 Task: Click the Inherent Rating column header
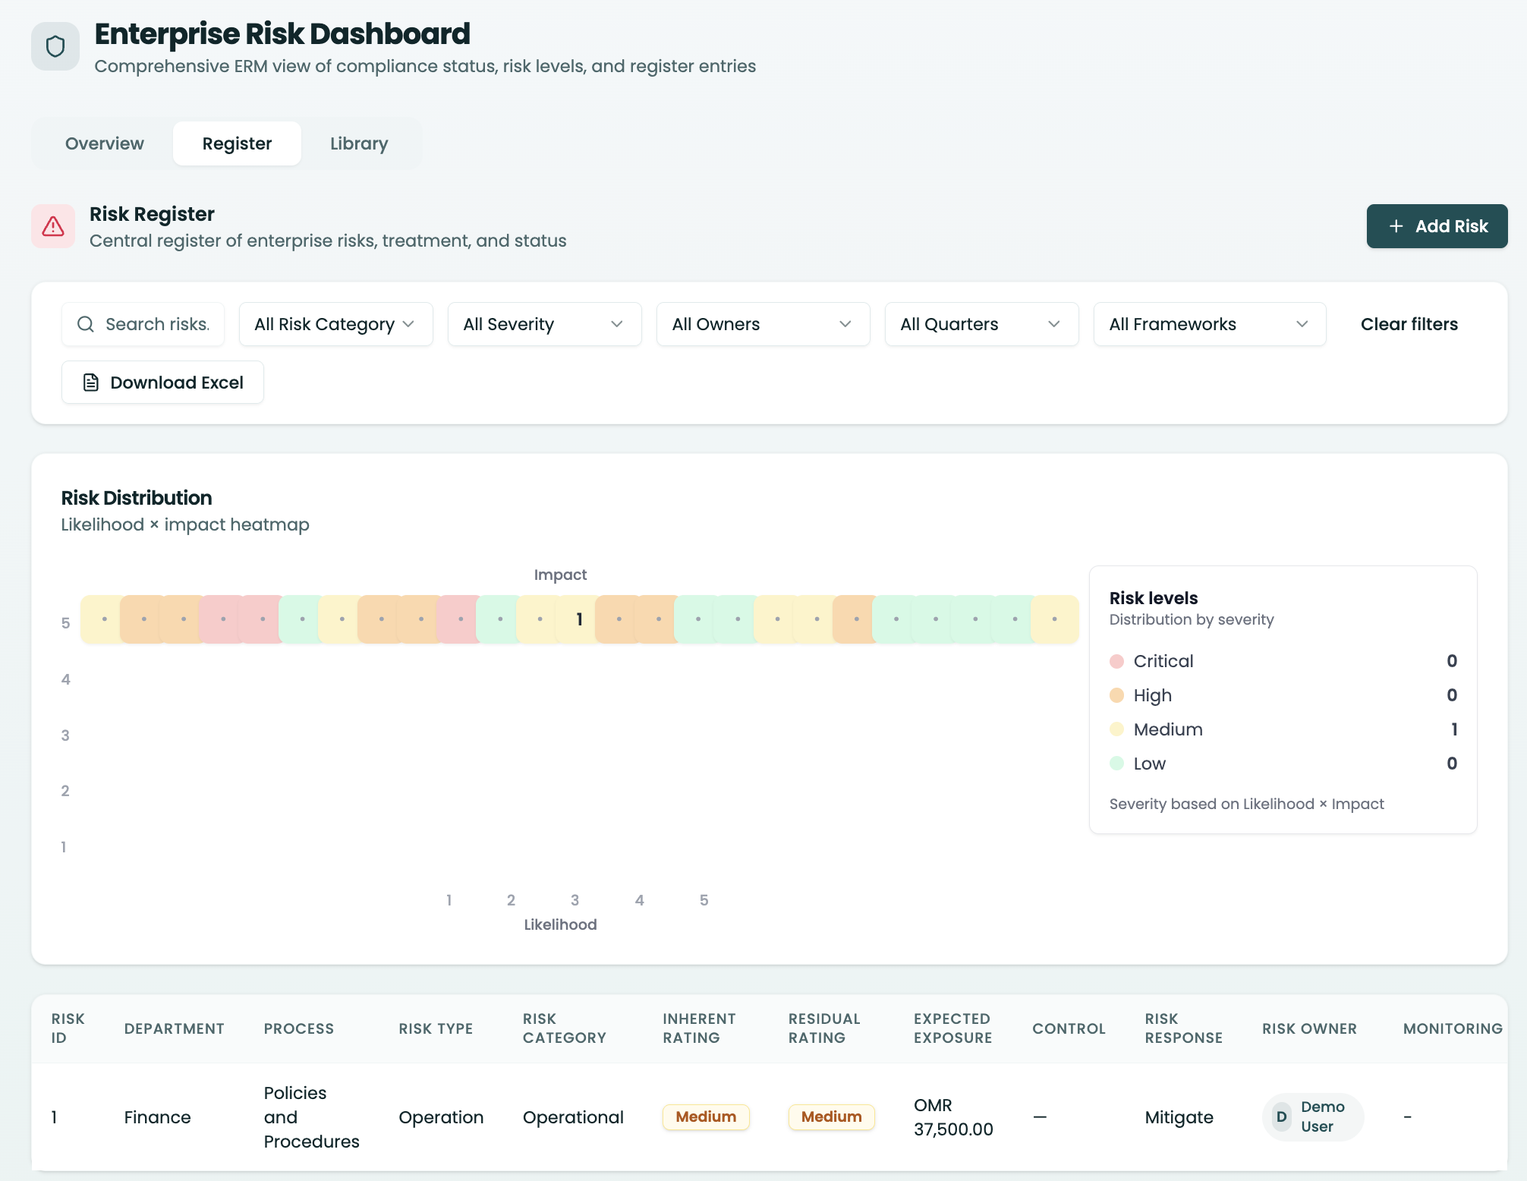click(x=699, y=1028)
